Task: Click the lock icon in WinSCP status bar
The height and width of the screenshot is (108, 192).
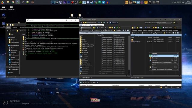Action: click(161, 87)
